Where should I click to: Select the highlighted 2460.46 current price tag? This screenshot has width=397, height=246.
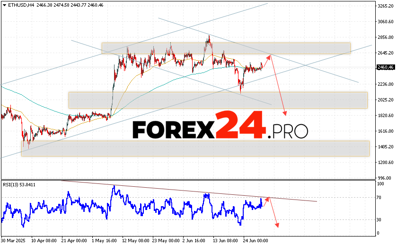[x=384, y=67]
